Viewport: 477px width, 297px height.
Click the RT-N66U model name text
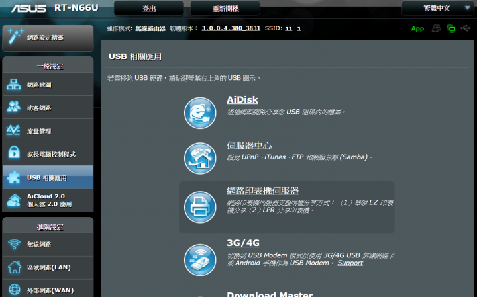pos(76,7)
